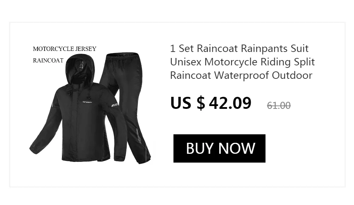The image size is (354, 205).
Task: Select the "Raincoat Waterproof Outdoor" line
Action: tap(241, 75)
